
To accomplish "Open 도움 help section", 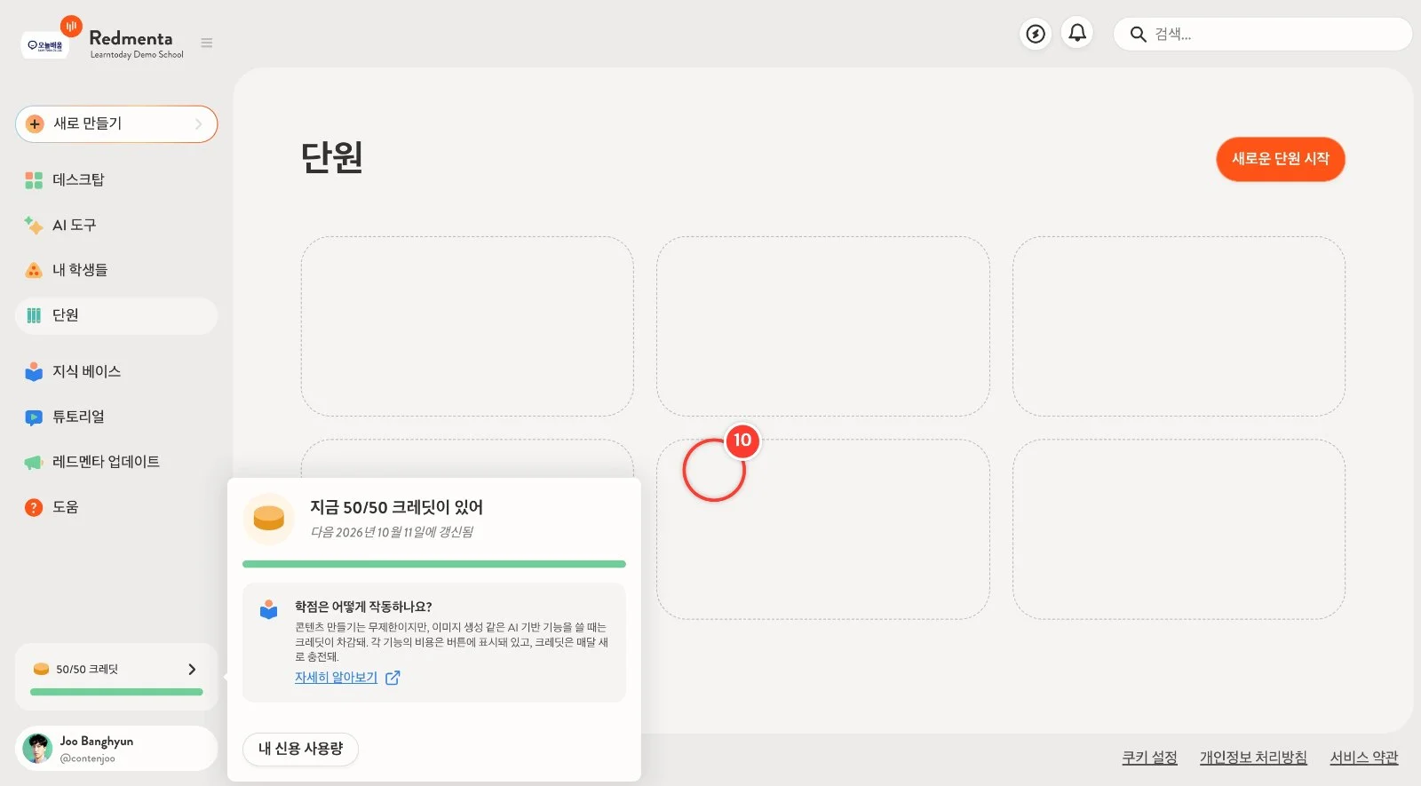I will pyautogui.click(x=116, y=507).
